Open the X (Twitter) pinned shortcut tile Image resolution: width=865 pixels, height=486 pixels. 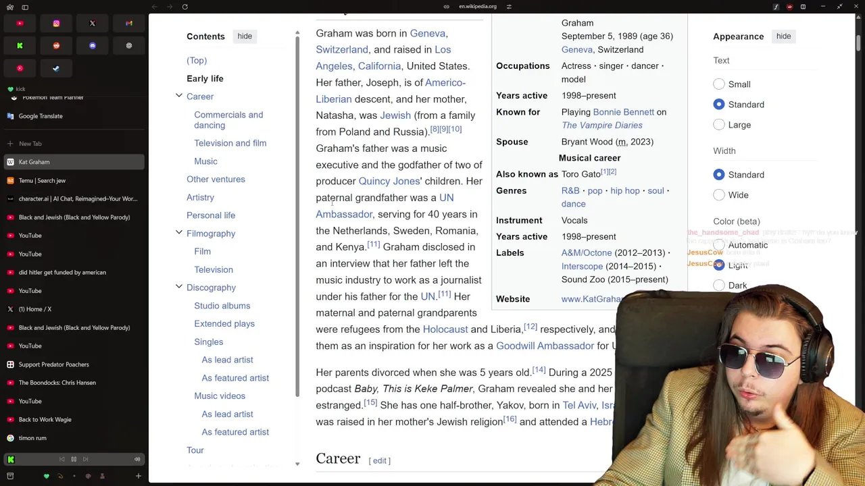click(93, 24)
